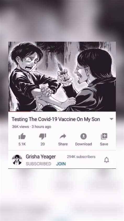The height and width of the screenshot is (221, 124).
Task: Tap the 'Testing The Covid-19 Vaccine On My Son' title
Action: click(56, 119)
